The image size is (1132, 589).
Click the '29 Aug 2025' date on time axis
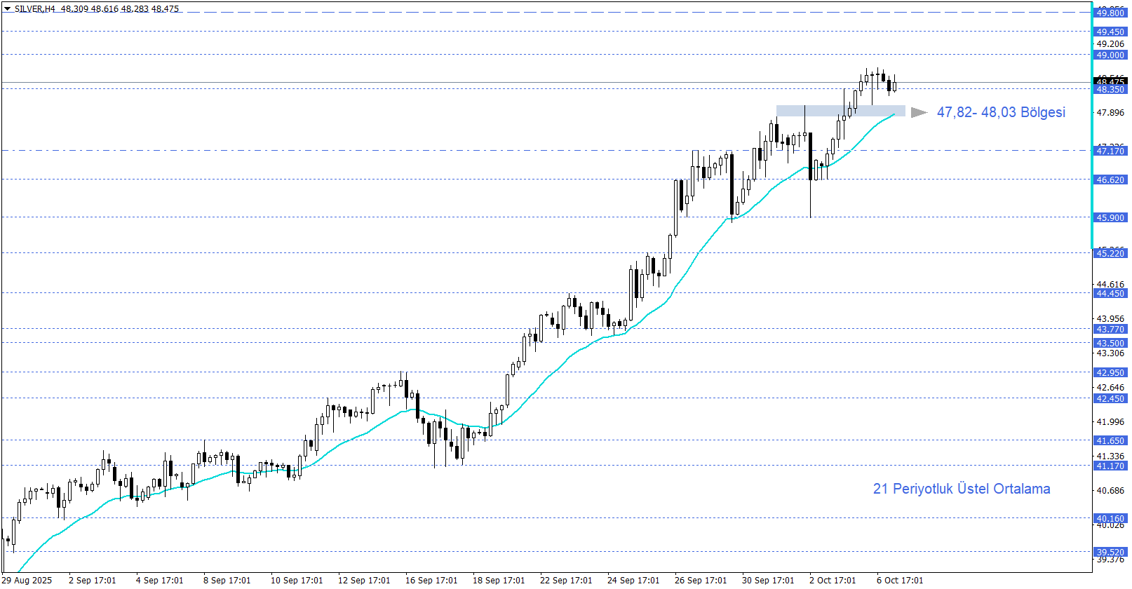click(x=27, y=581)
